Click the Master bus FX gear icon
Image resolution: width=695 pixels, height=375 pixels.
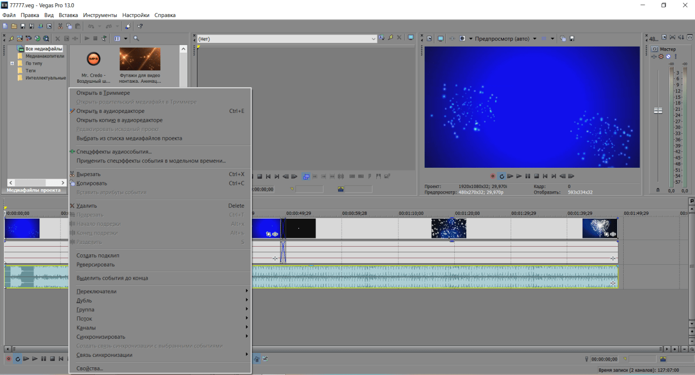coord(661,56)
